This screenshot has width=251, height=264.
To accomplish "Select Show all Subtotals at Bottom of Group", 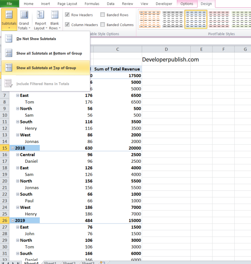I will [49, 53].
